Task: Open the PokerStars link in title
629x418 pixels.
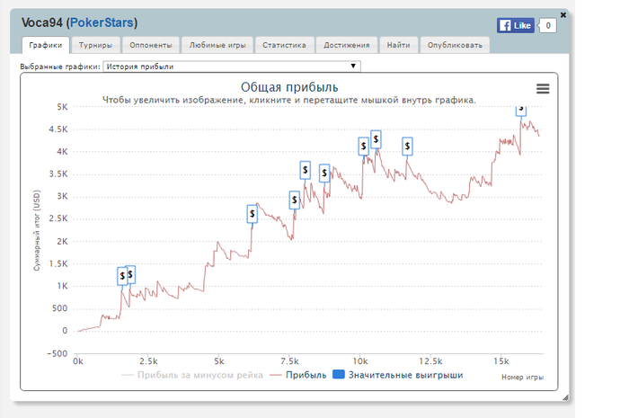Action: point(102,22)
